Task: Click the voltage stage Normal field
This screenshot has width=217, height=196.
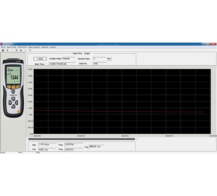Action: click(x=69, y=59)
